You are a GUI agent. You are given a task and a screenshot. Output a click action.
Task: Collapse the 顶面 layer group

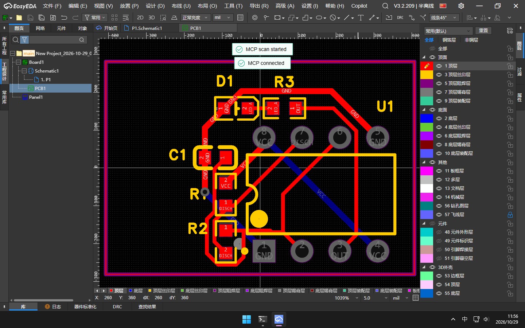(424, 57)
